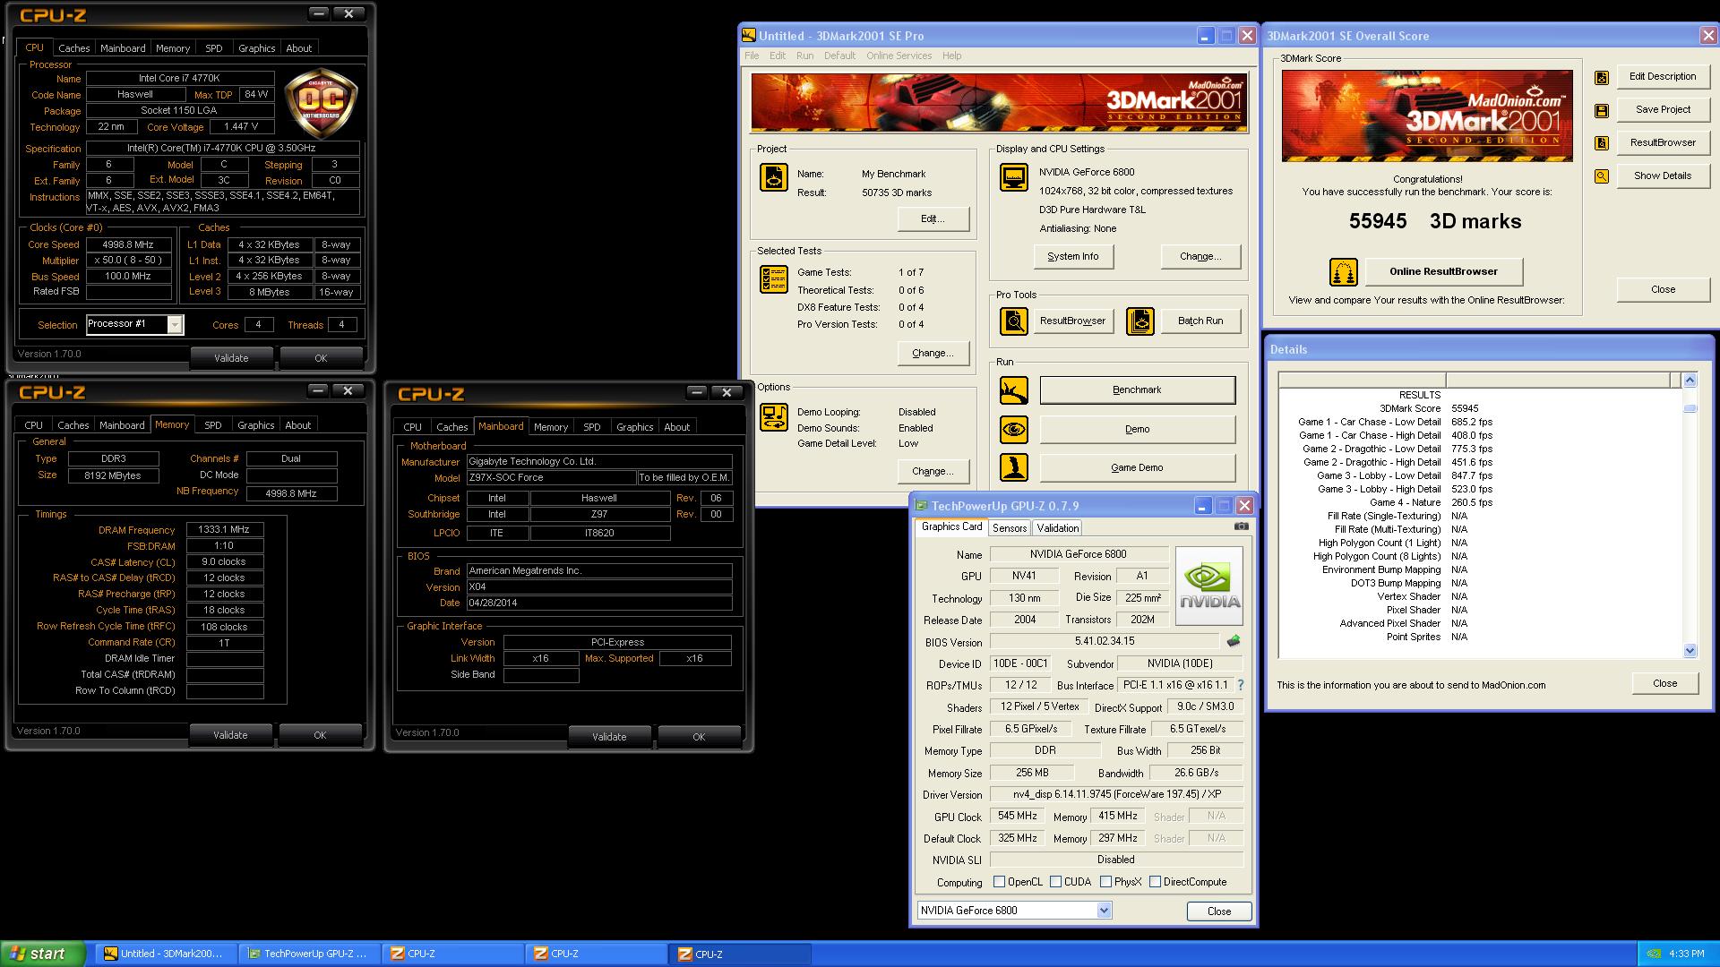The image size is (1720, 967).
Task: Open the Help menu in 3DMark2001
Action: (x=951, y=56)
